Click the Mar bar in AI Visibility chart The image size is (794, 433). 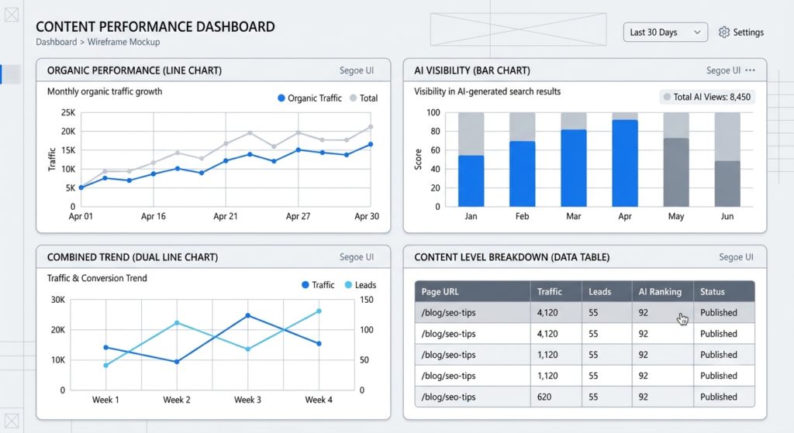pyautogui.click(x=574, y=168)
